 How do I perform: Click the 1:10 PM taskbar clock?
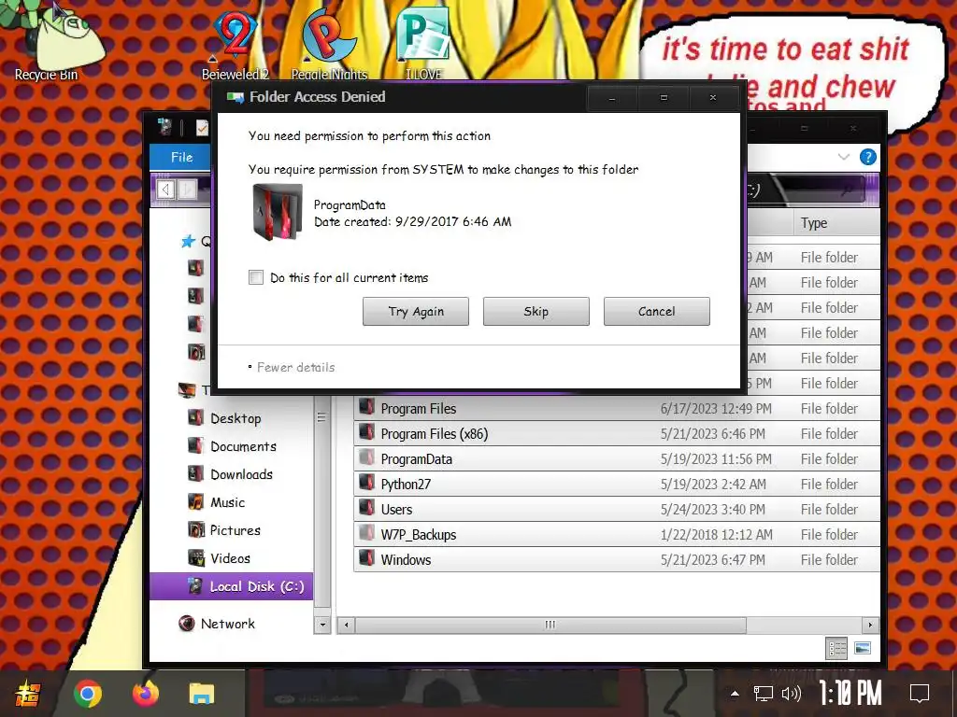(850, 694)
